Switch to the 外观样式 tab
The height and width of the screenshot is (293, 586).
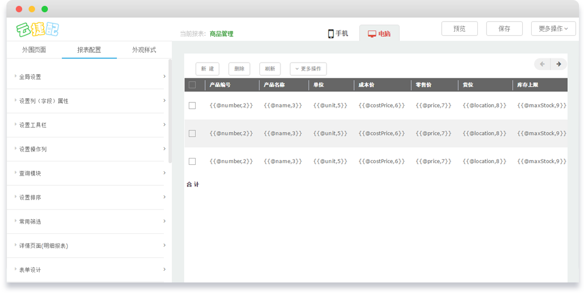point(144,50)
